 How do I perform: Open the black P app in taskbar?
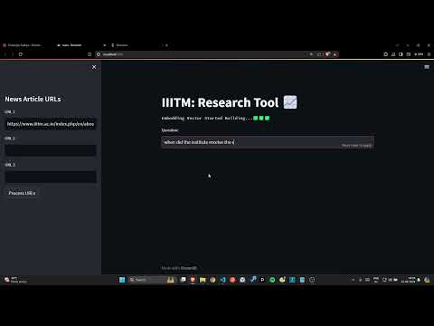(262, 280)
